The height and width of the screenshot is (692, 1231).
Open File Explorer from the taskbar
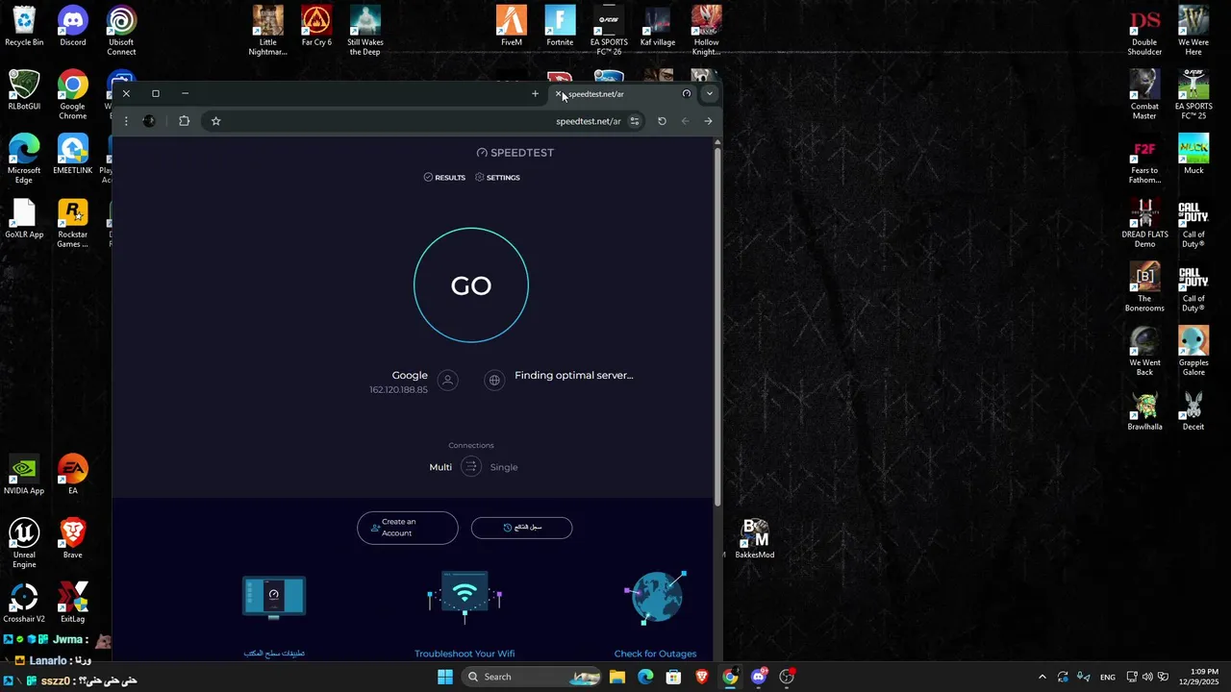pyautogui.click(x=617, y=677)
